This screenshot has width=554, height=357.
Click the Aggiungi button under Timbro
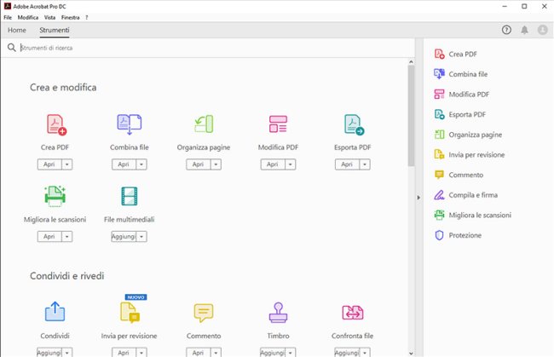tap(273, 353)
